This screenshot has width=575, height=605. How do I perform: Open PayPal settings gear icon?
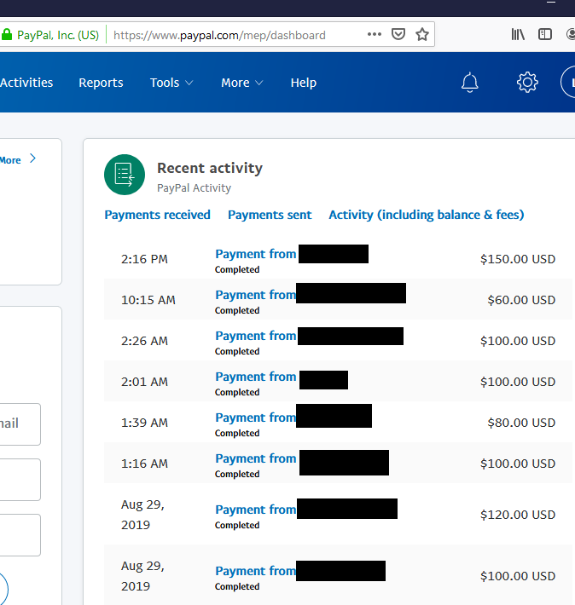pyautogui.click(x=527, y=82)
